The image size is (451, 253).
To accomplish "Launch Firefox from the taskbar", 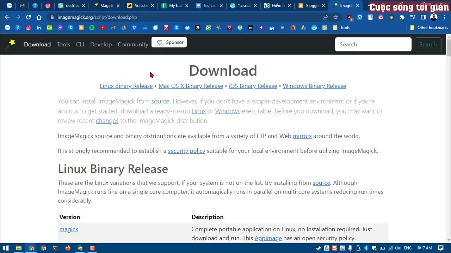I will point(68,248).
